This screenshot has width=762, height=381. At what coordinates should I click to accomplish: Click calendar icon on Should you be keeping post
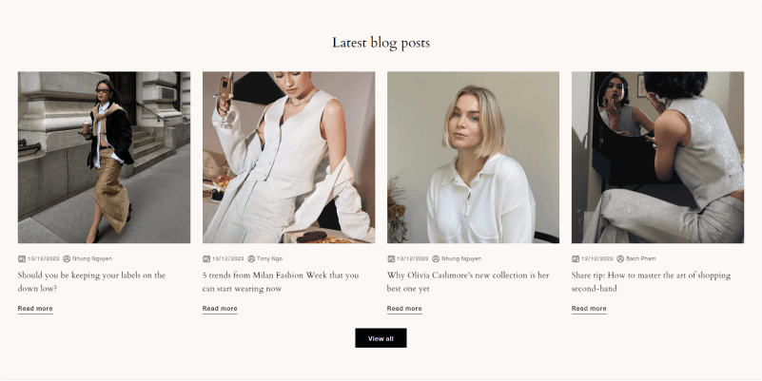[x=21, y=258]
